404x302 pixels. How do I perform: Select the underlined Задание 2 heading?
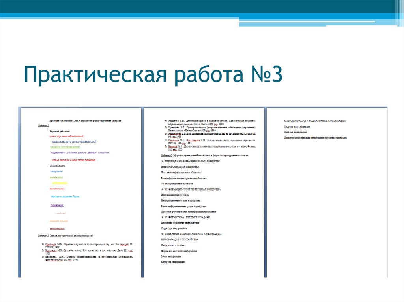[43, 235]
